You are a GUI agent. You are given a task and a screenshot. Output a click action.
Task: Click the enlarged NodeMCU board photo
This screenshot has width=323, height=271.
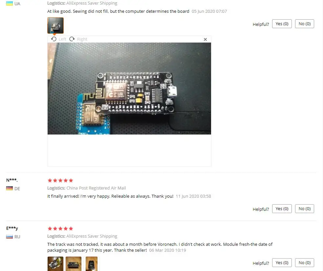(x=129, y=89)
